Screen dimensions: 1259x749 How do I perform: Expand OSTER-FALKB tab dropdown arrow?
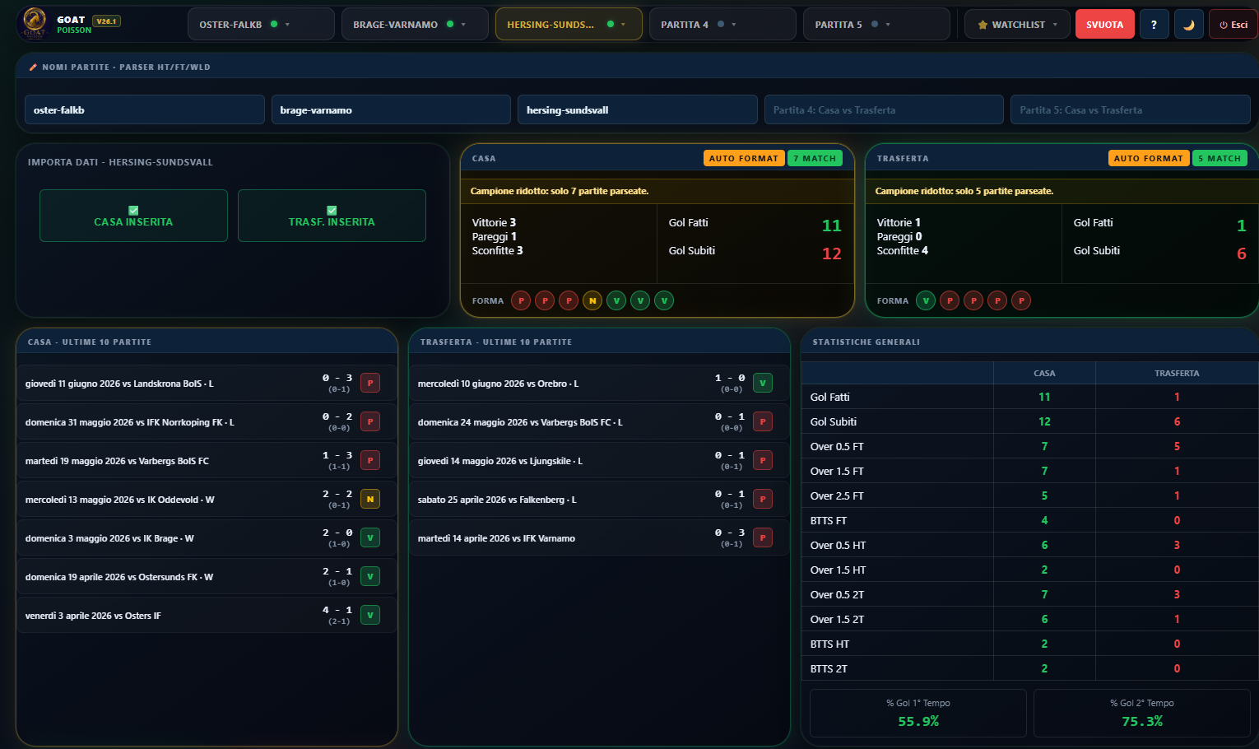click(x=287, y=25)
